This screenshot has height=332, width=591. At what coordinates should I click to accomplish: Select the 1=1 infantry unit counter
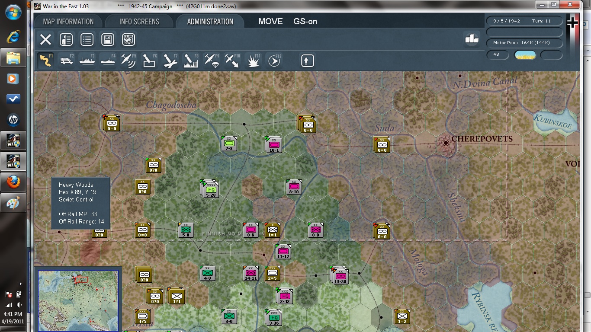pos(272,230)
